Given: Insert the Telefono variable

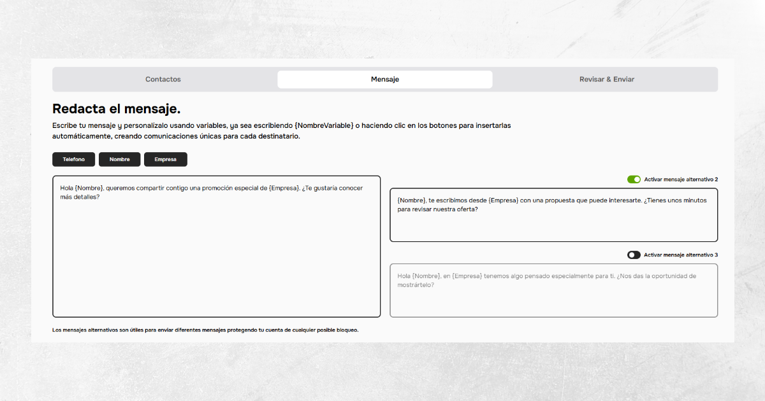Looking at the screenshot, I should point(73,159).
